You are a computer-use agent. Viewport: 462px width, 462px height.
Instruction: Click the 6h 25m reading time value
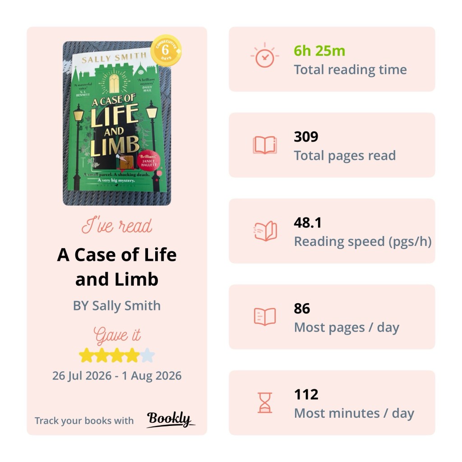319,51
